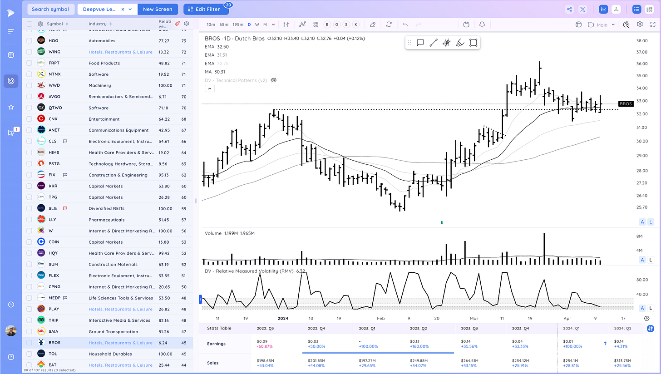Select the 65m timeframe

[x=224, y=25]
